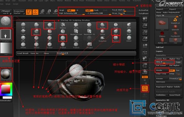Click the SDiv subdivision level slider
Screen dimensions: 184x117
coord(165,62)
